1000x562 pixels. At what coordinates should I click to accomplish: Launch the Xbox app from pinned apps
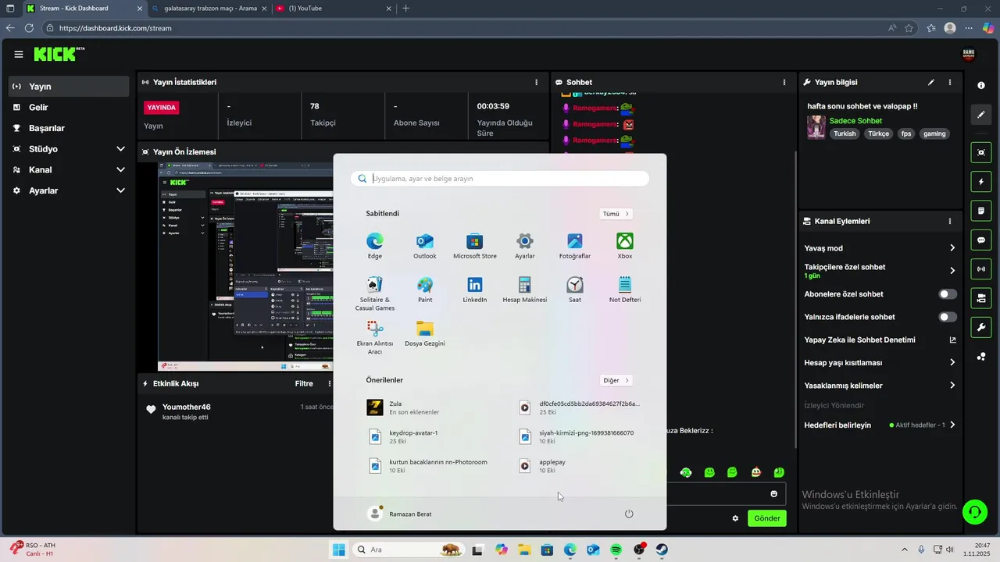625,246
